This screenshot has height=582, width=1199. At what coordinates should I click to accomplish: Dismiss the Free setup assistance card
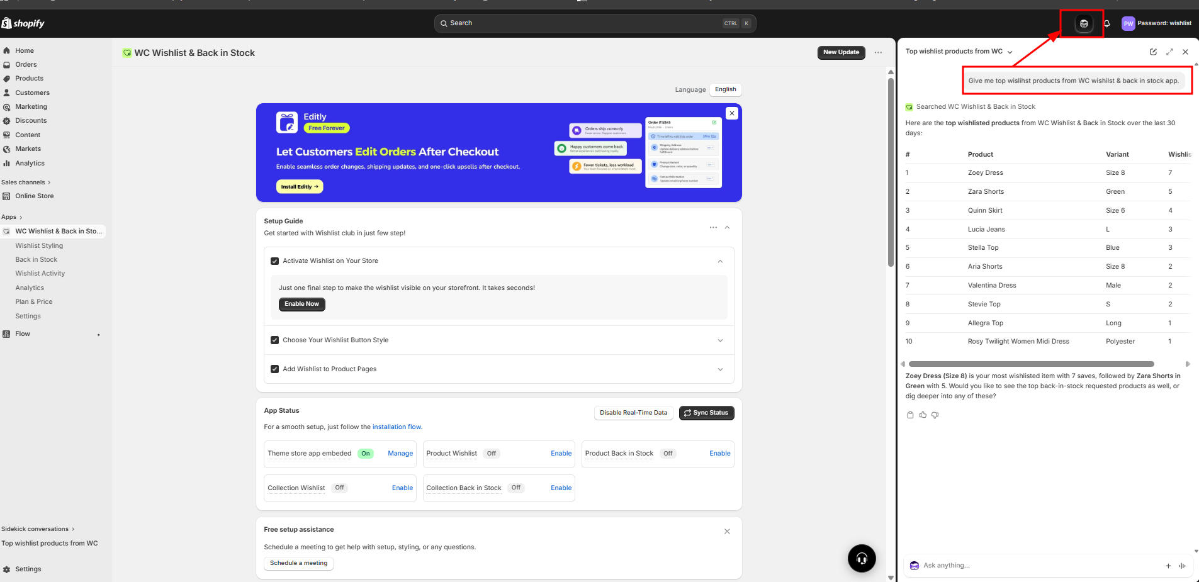pyautogui.click(x=727, y=531)
